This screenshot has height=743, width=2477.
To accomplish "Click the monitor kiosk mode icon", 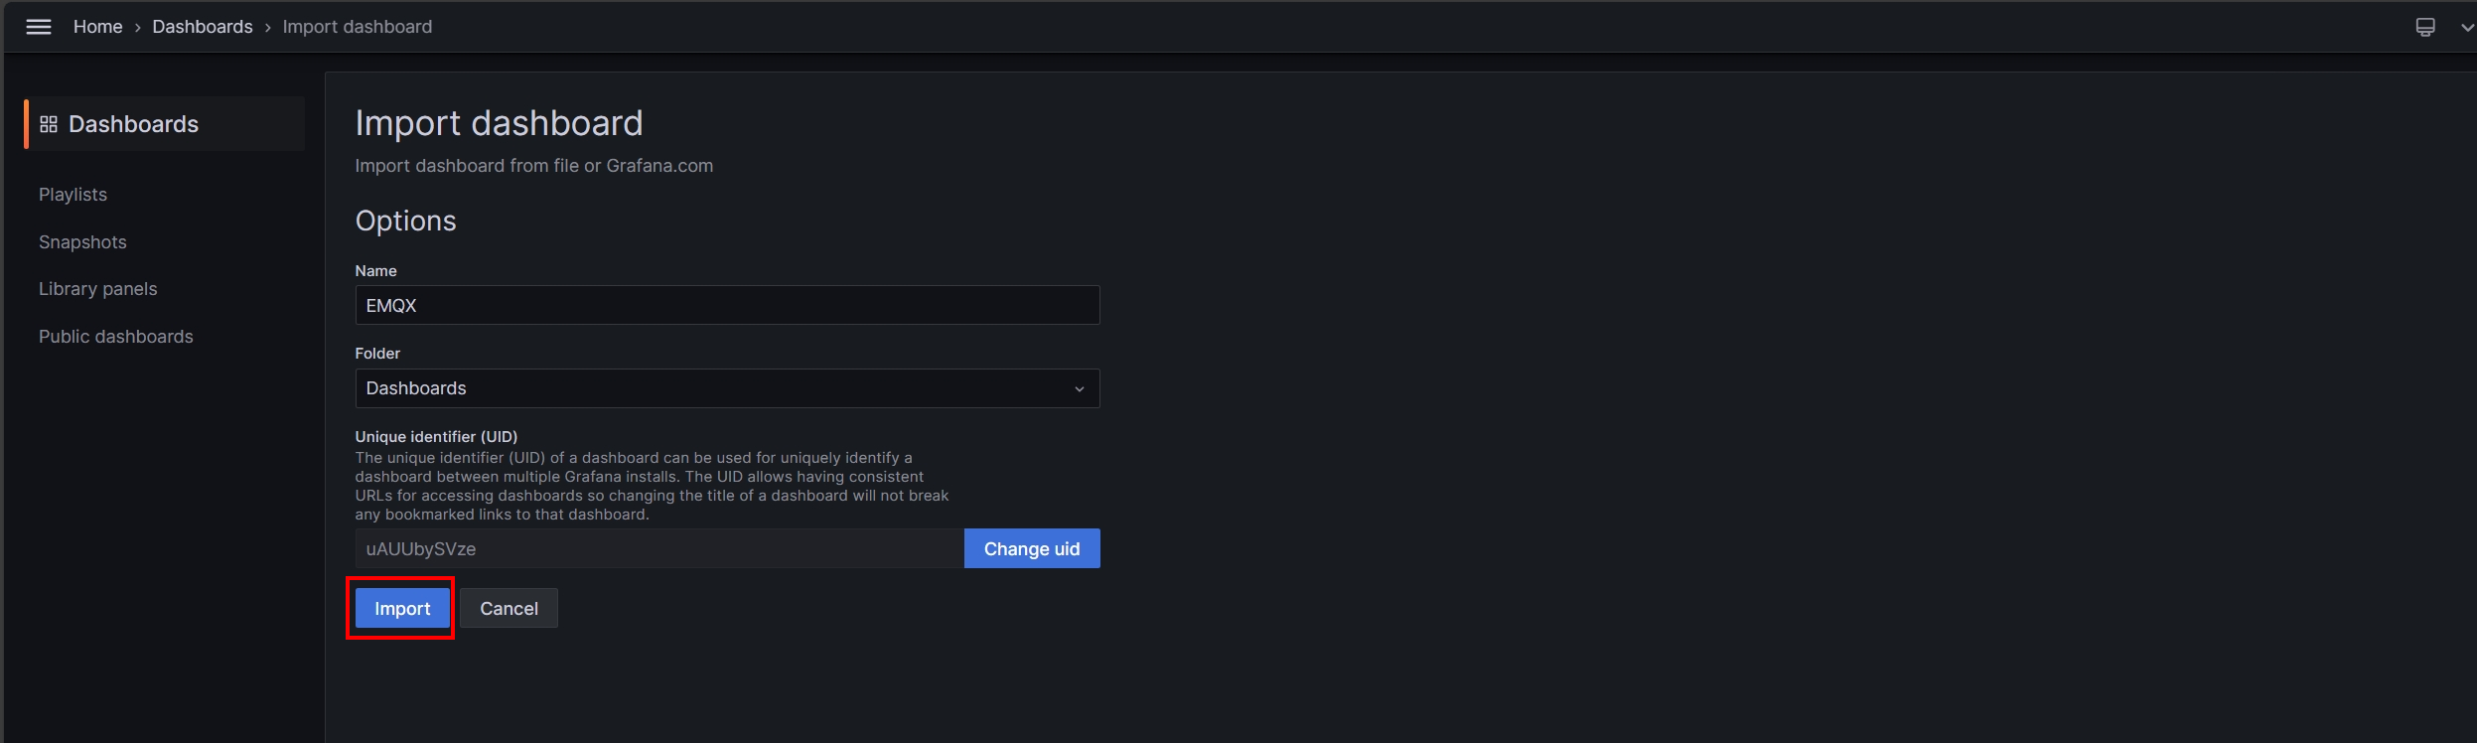I will point(2424,27).
